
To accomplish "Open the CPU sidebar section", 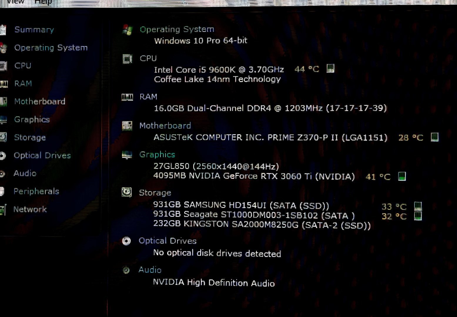I will [x=23, y=65].
